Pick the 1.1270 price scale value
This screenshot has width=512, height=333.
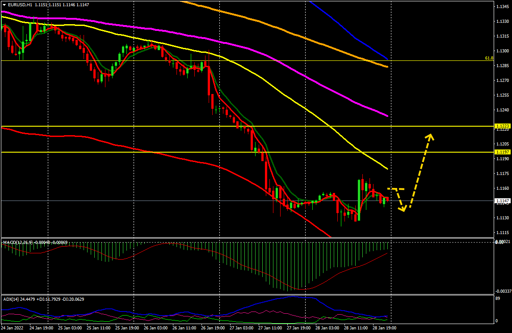pos(503,80)
